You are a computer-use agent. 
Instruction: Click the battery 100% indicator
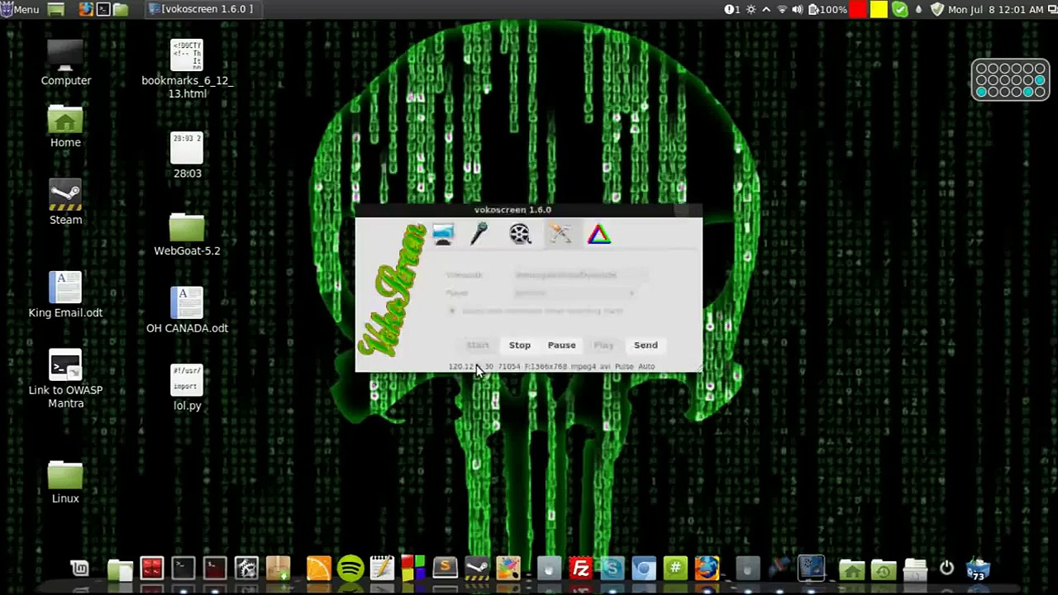pyautogui.click(x=827, y=10)
